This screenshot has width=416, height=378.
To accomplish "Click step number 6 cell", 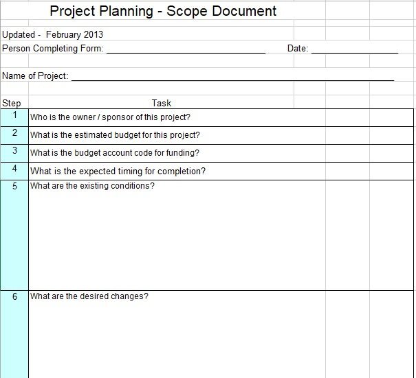I will 14,298.
